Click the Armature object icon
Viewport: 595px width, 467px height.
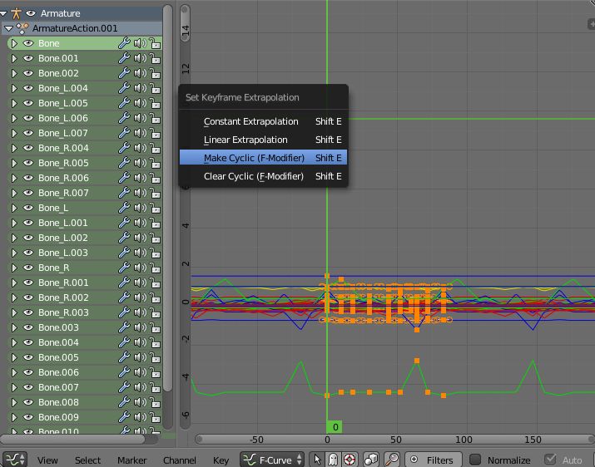pyautogui.click(x=16, y=13)
